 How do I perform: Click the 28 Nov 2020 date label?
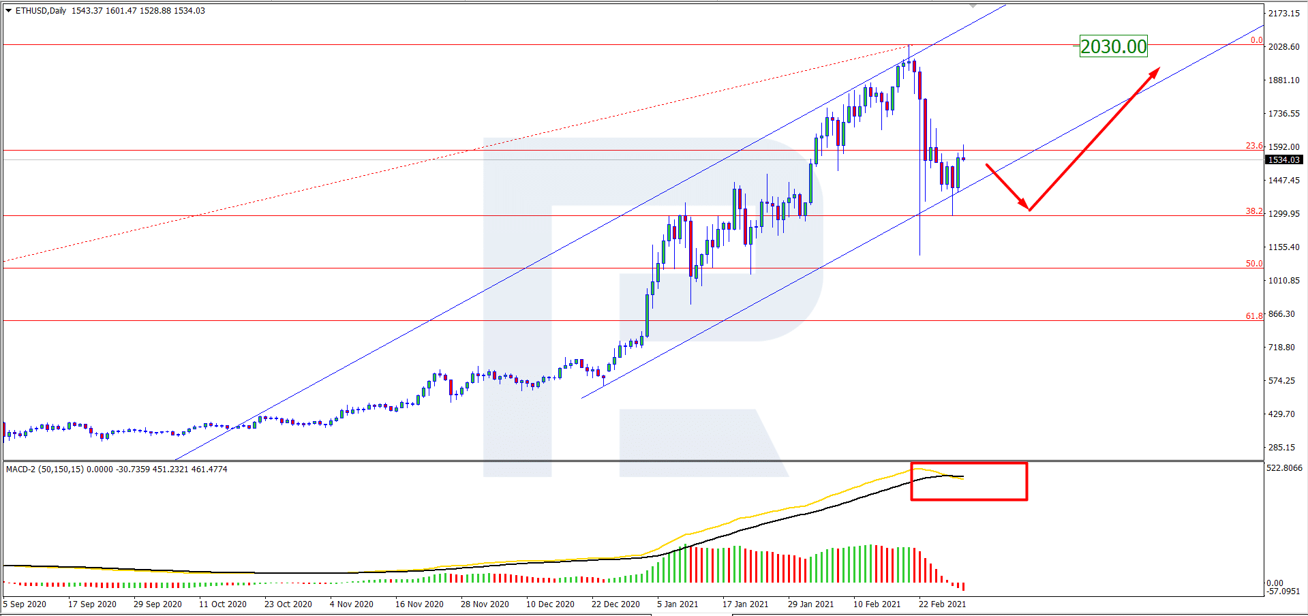[485, 604]
